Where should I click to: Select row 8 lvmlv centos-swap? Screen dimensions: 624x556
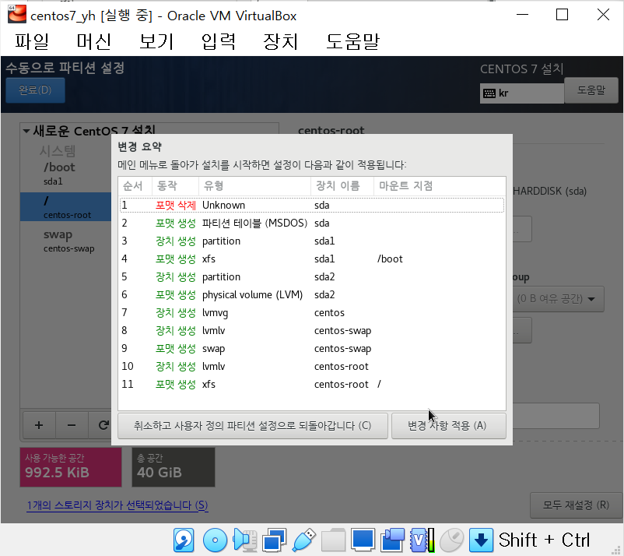(x=312, y=331)
